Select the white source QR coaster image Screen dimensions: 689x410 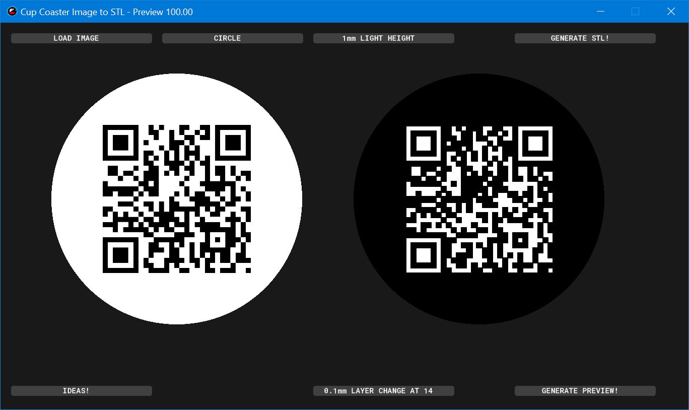click(177, 199)
